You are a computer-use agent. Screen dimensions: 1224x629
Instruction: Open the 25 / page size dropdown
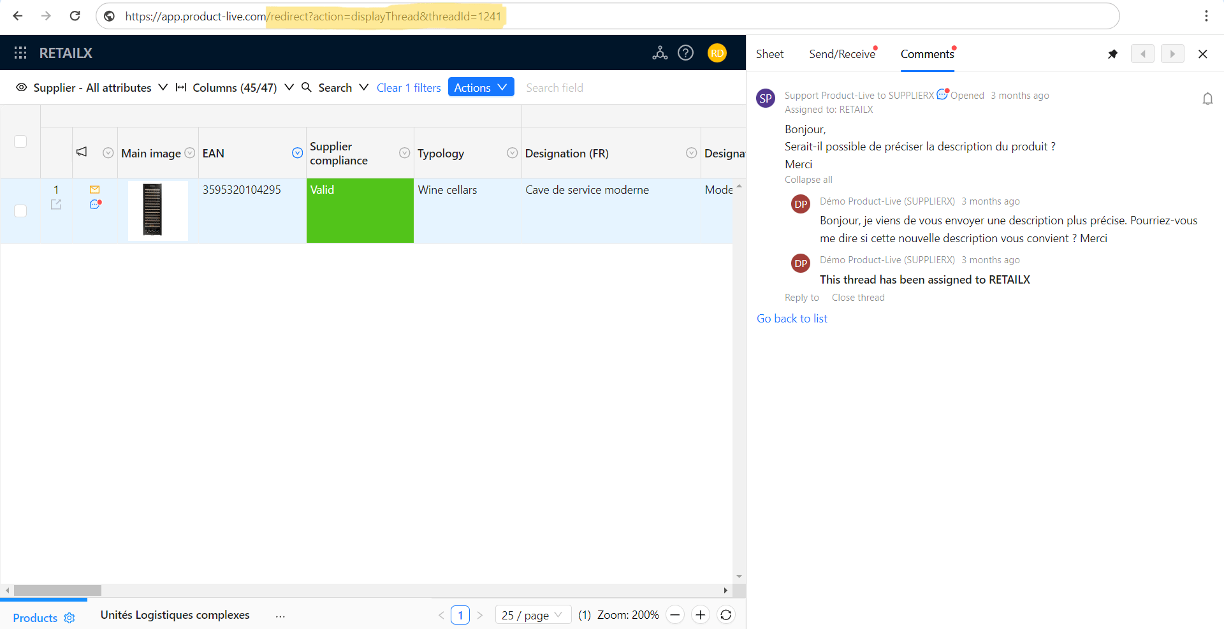[x=532, y=615]
